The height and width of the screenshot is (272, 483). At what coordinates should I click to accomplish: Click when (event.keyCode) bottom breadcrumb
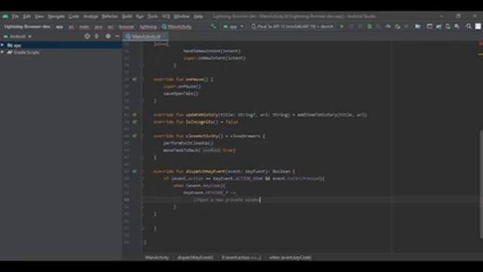pos(290,257)
